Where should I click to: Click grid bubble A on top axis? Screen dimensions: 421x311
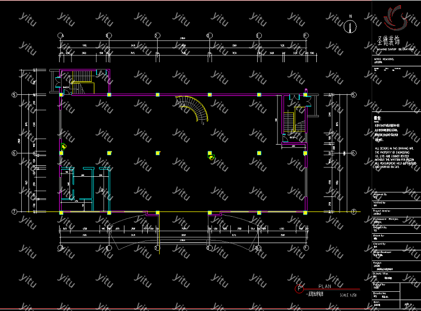(x=61, y=36)
